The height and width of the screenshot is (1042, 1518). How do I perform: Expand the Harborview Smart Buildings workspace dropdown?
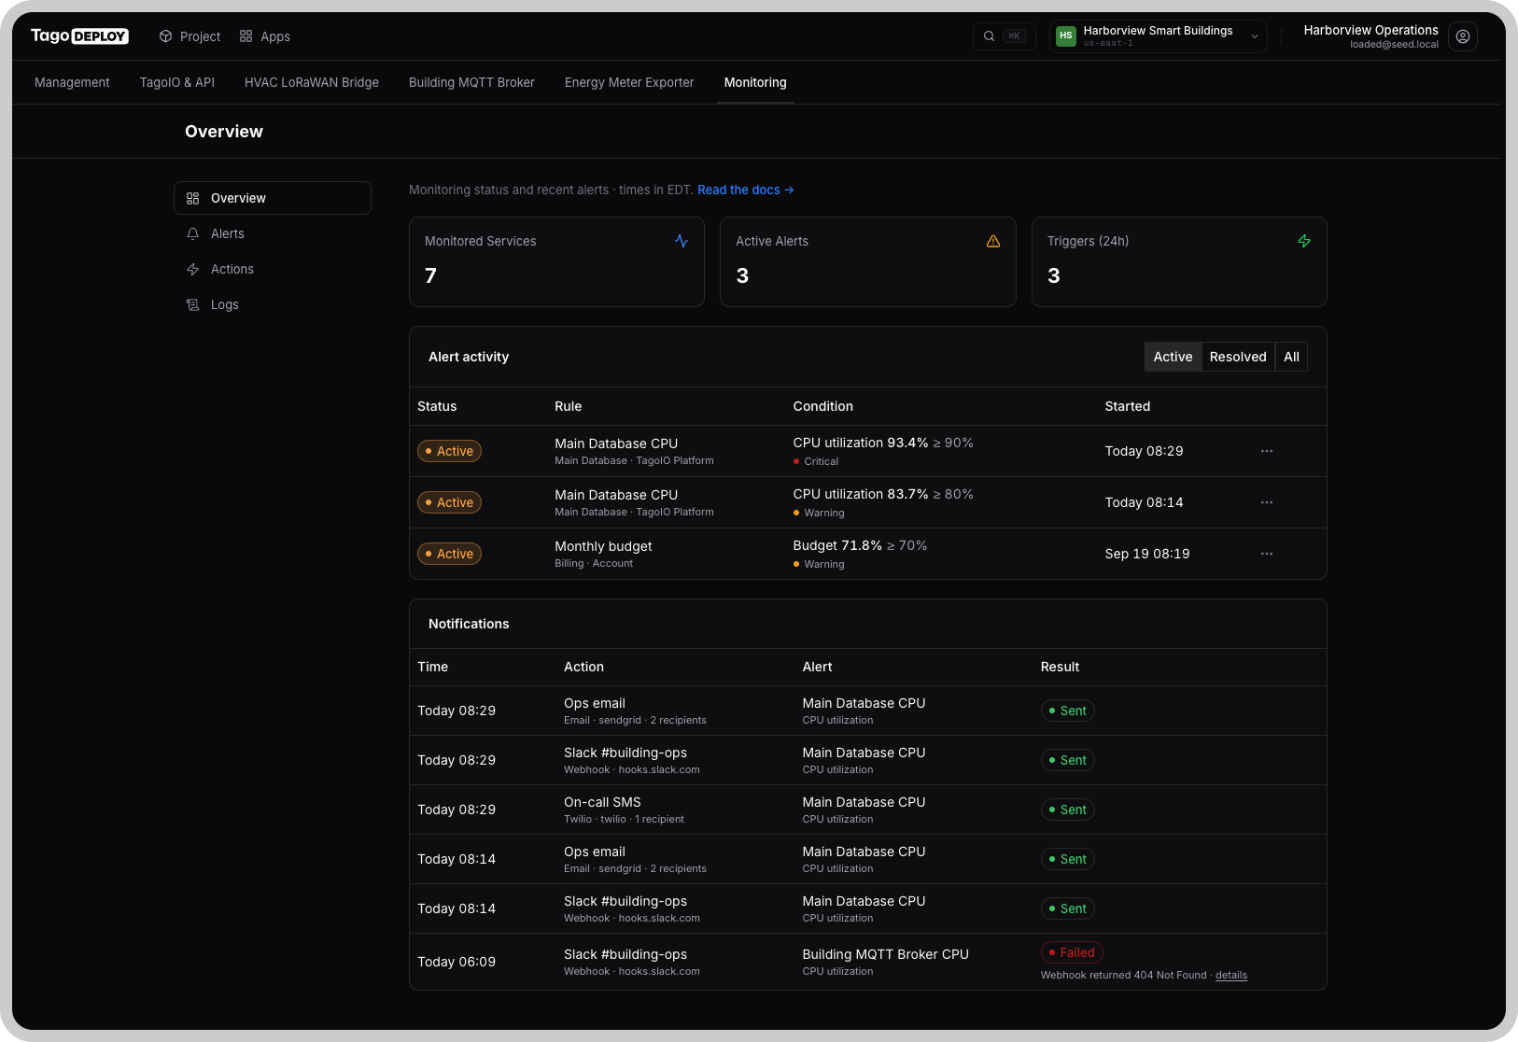1158,36
